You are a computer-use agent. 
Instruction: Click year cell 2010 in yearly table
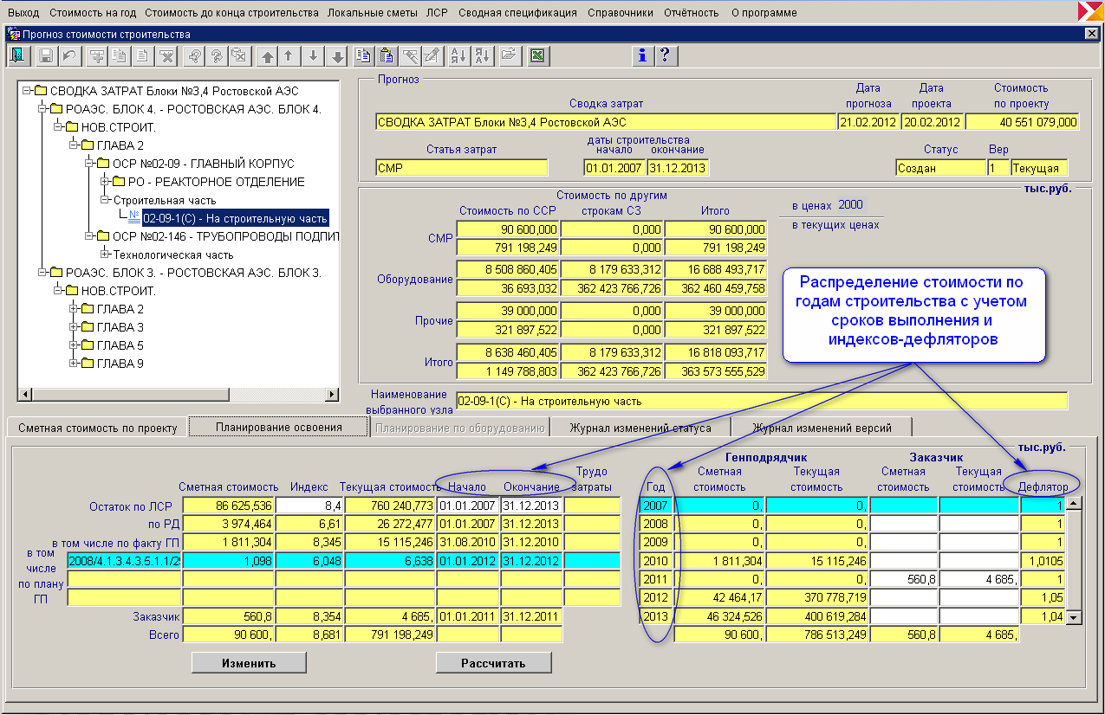pyautogui.click(x=656, y=561)
